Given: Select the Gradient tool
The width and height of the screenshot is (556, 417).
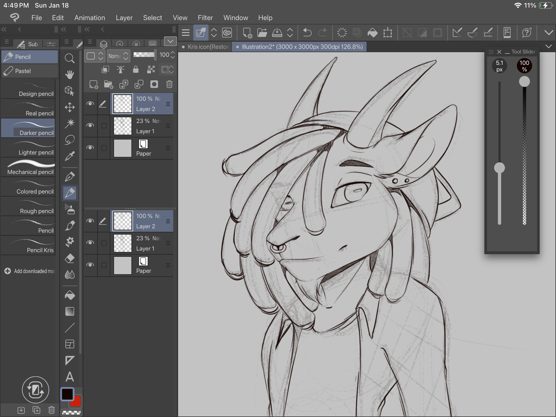Looking at the screenshot, I should (69, 312).
